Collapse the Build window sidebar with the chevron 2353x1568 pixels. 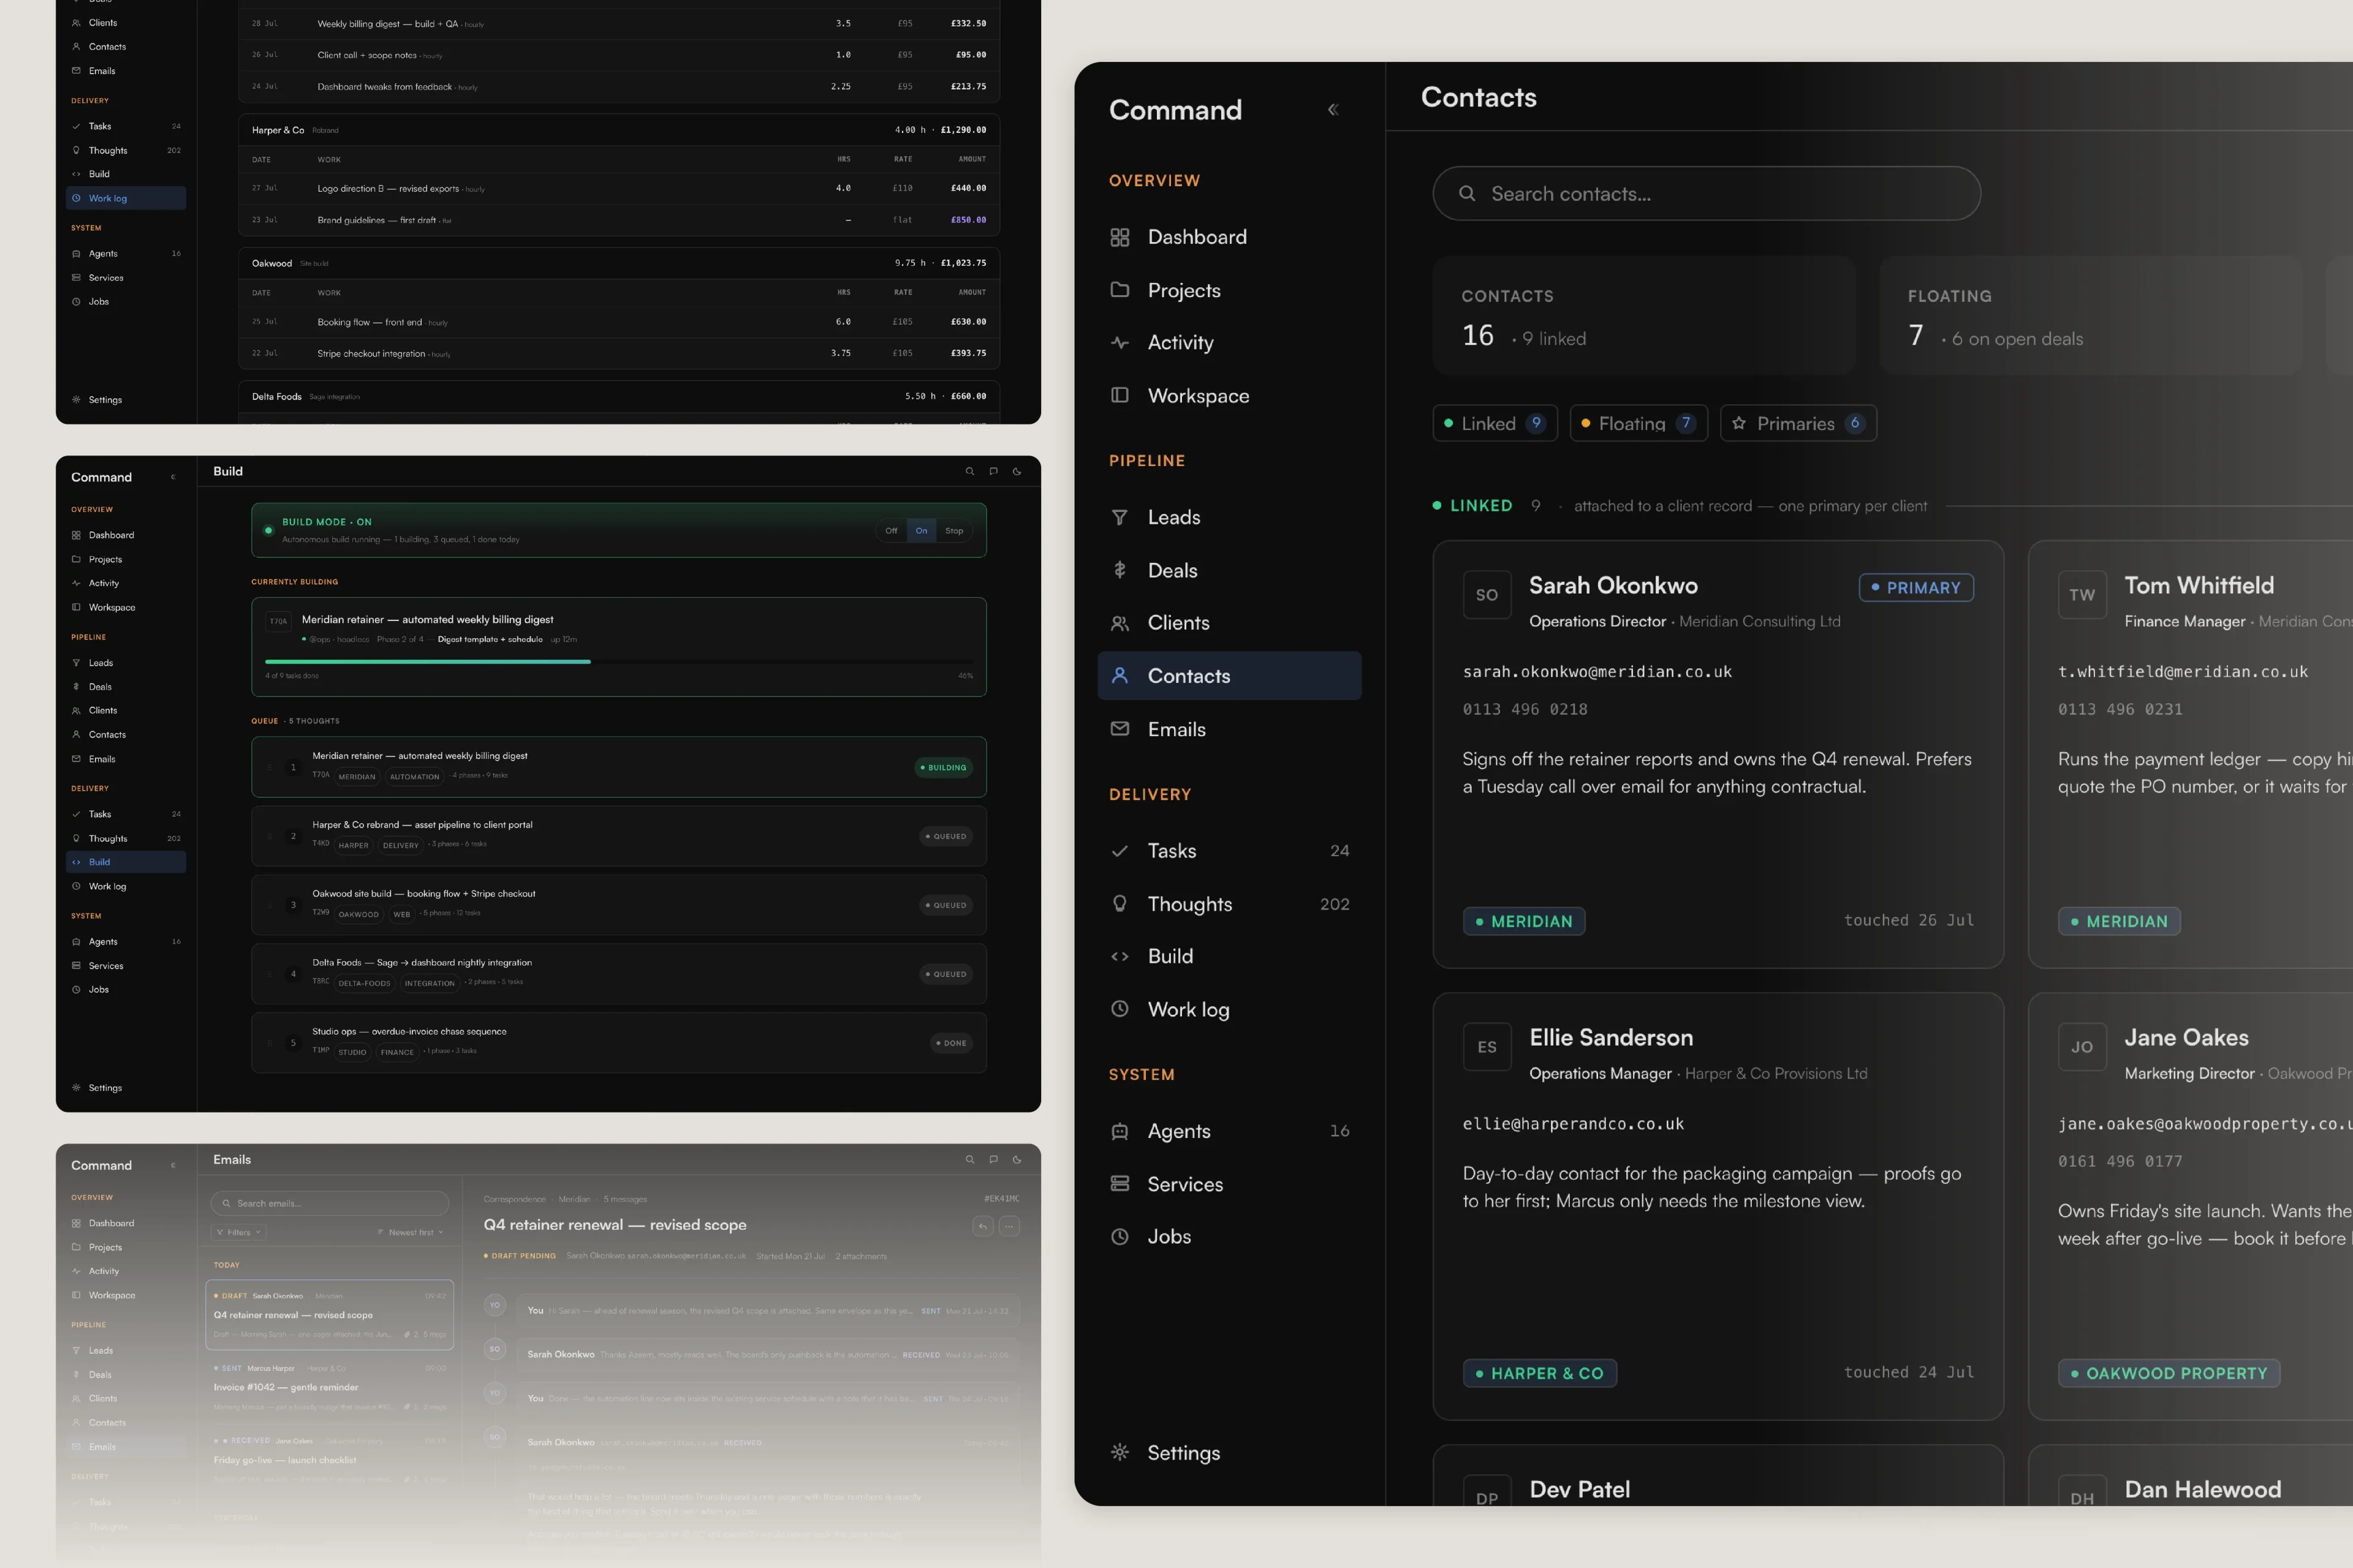[x=173, y=477]
